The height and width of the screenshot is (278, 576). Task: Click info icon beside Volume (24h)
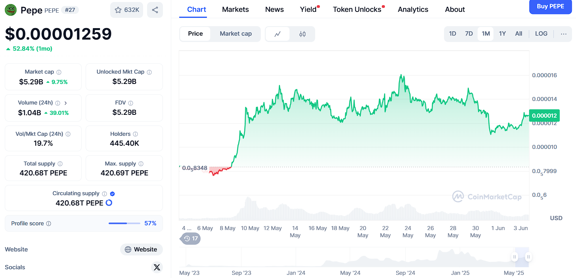[x=58, y=103]
